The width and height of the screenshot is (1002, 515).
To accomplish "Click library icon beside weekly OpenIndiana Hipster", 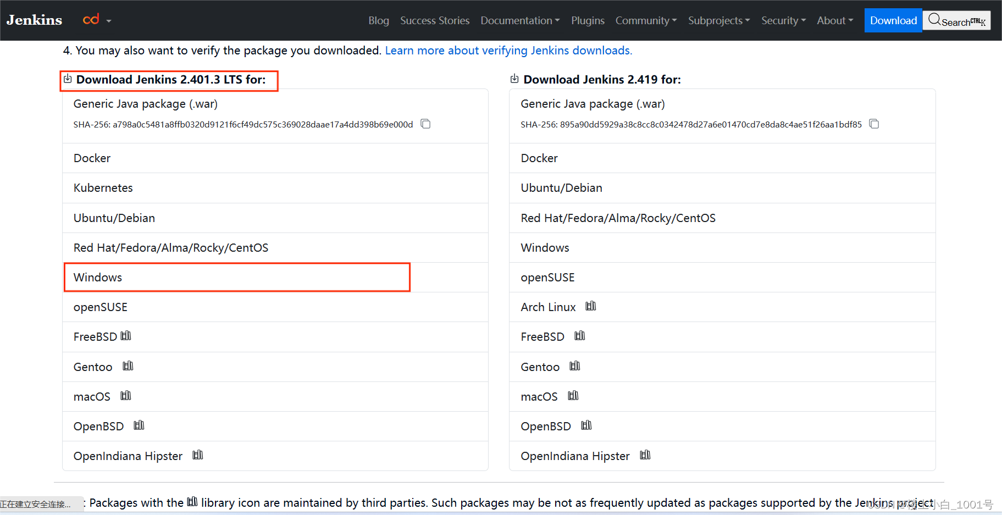I will (x=645, y=455).
